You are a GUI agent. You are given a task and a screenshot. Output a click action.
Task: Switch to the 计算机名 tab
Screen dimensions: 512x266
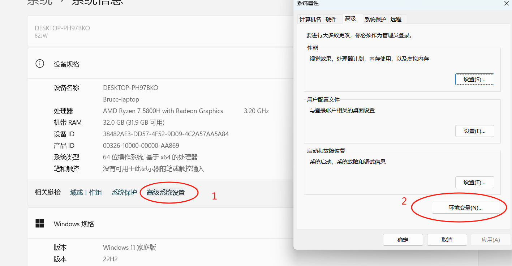click(x=310, y=20)
